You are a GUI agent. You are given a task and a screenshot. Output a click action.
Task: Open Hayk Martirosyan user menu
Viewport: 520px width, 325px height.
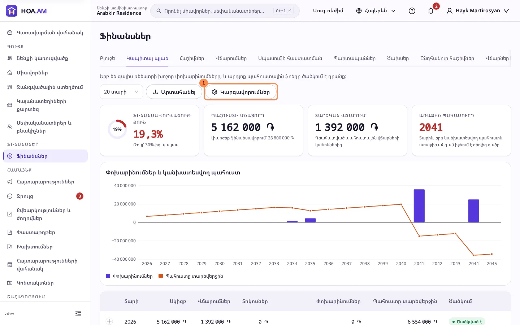(x=477, y=11)
